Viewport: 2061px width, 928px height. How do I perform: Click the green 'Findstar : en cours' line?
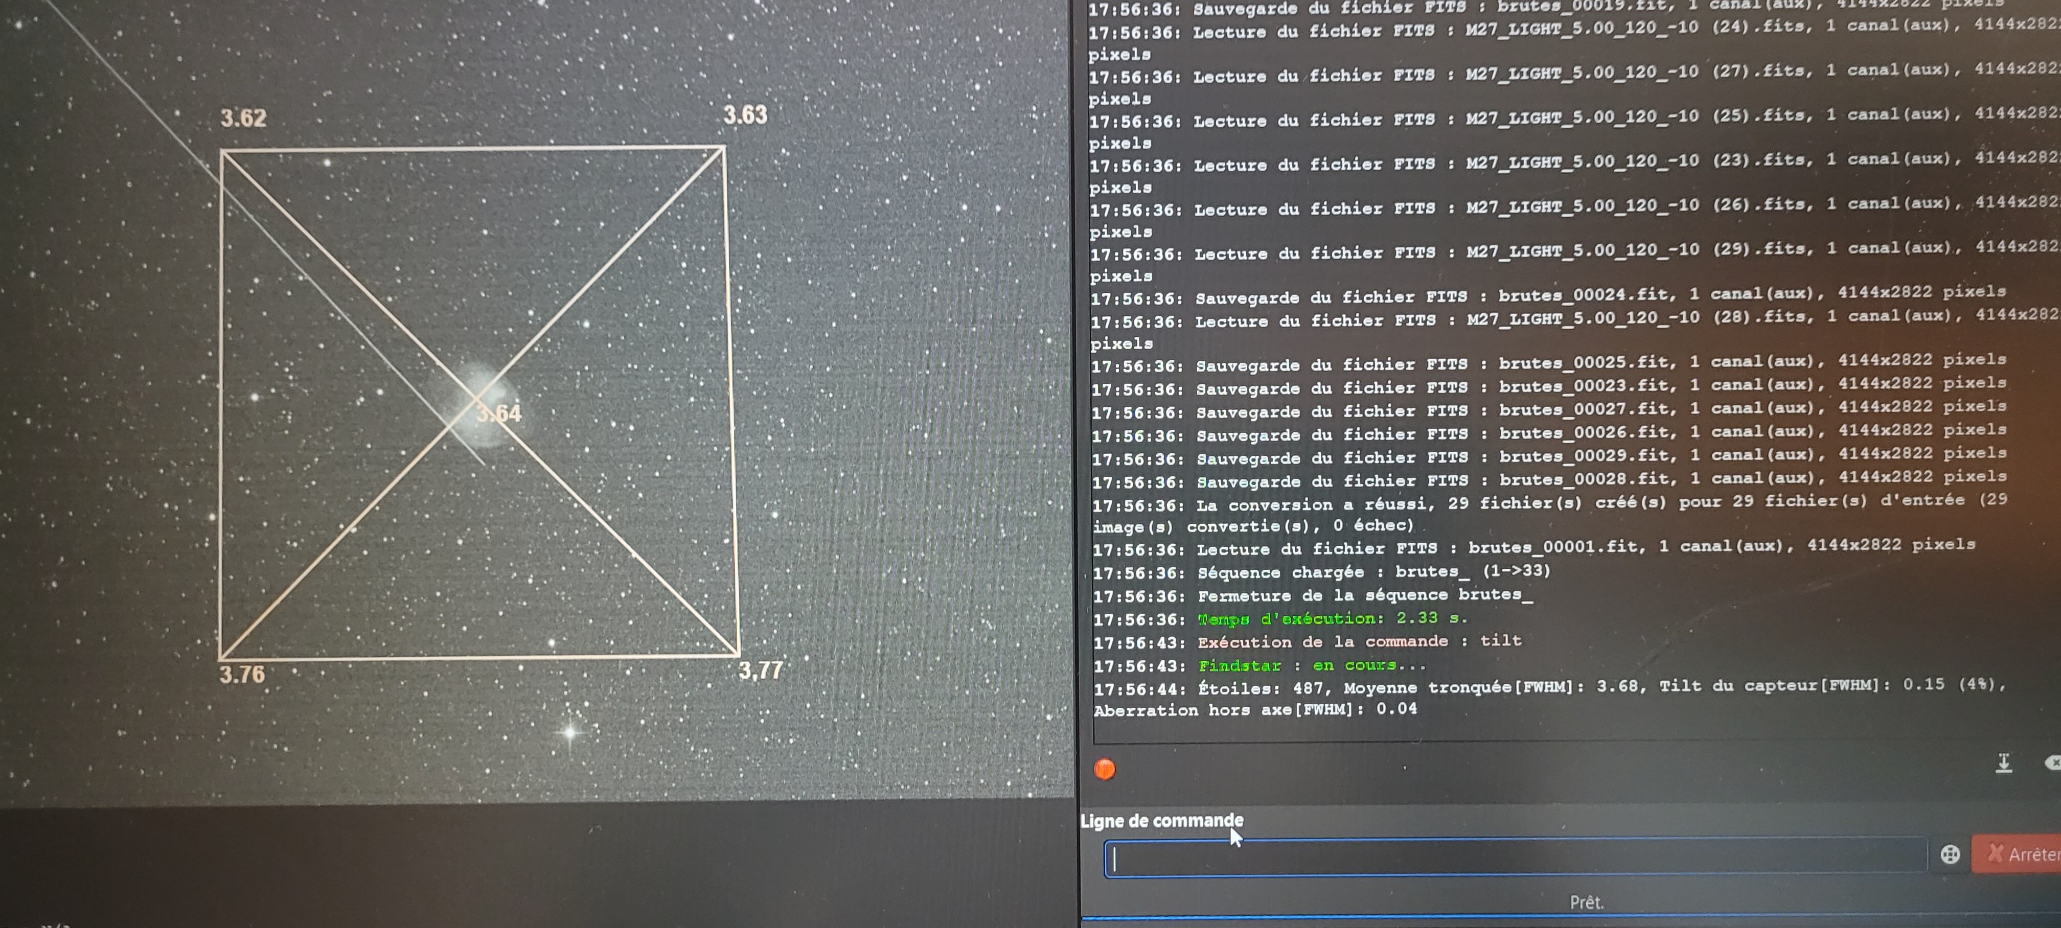pyautogui.click(x=1312, y=666)
